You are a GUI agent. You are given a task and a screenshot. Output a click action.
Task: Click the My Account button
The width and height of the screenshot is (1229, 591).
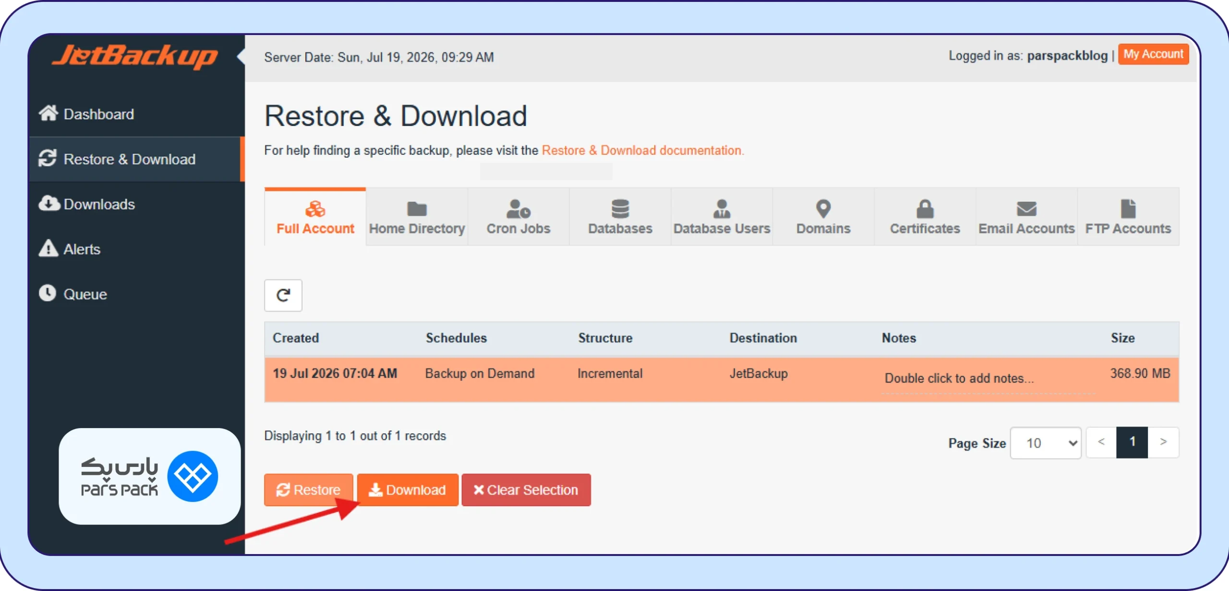point(1153,54)
